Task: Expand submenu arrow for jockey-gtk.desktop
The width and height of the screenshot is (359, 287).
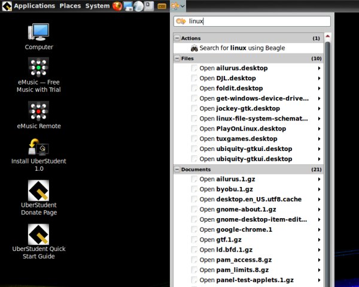Action: tap(319, 108)
